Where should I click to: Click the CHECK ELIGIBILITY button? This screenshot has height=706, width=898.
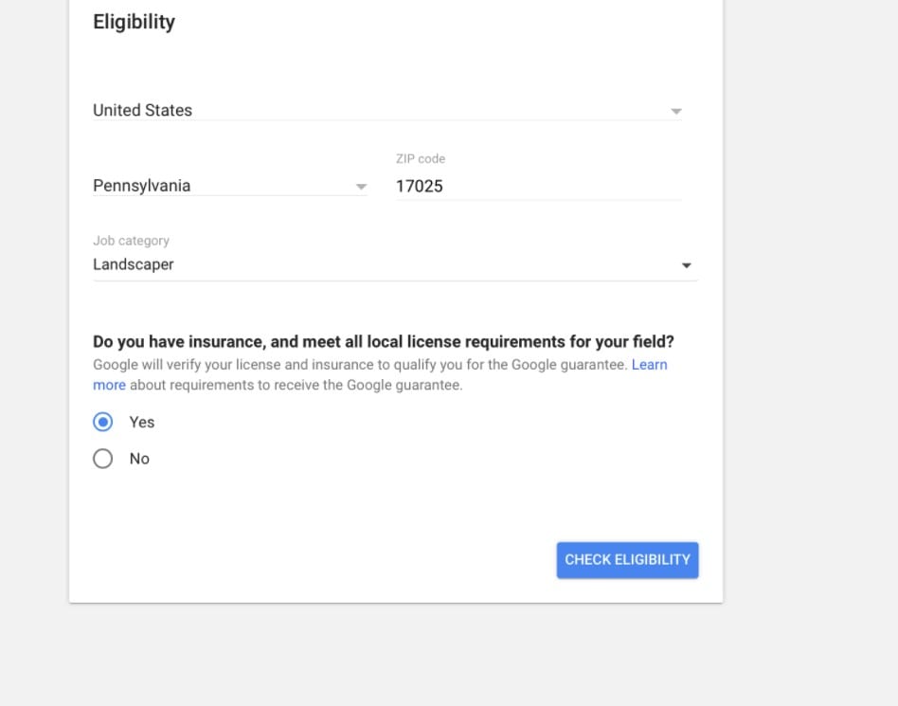(627, 560)
